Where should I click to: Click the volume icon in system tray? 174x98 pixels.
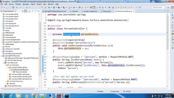162,96
